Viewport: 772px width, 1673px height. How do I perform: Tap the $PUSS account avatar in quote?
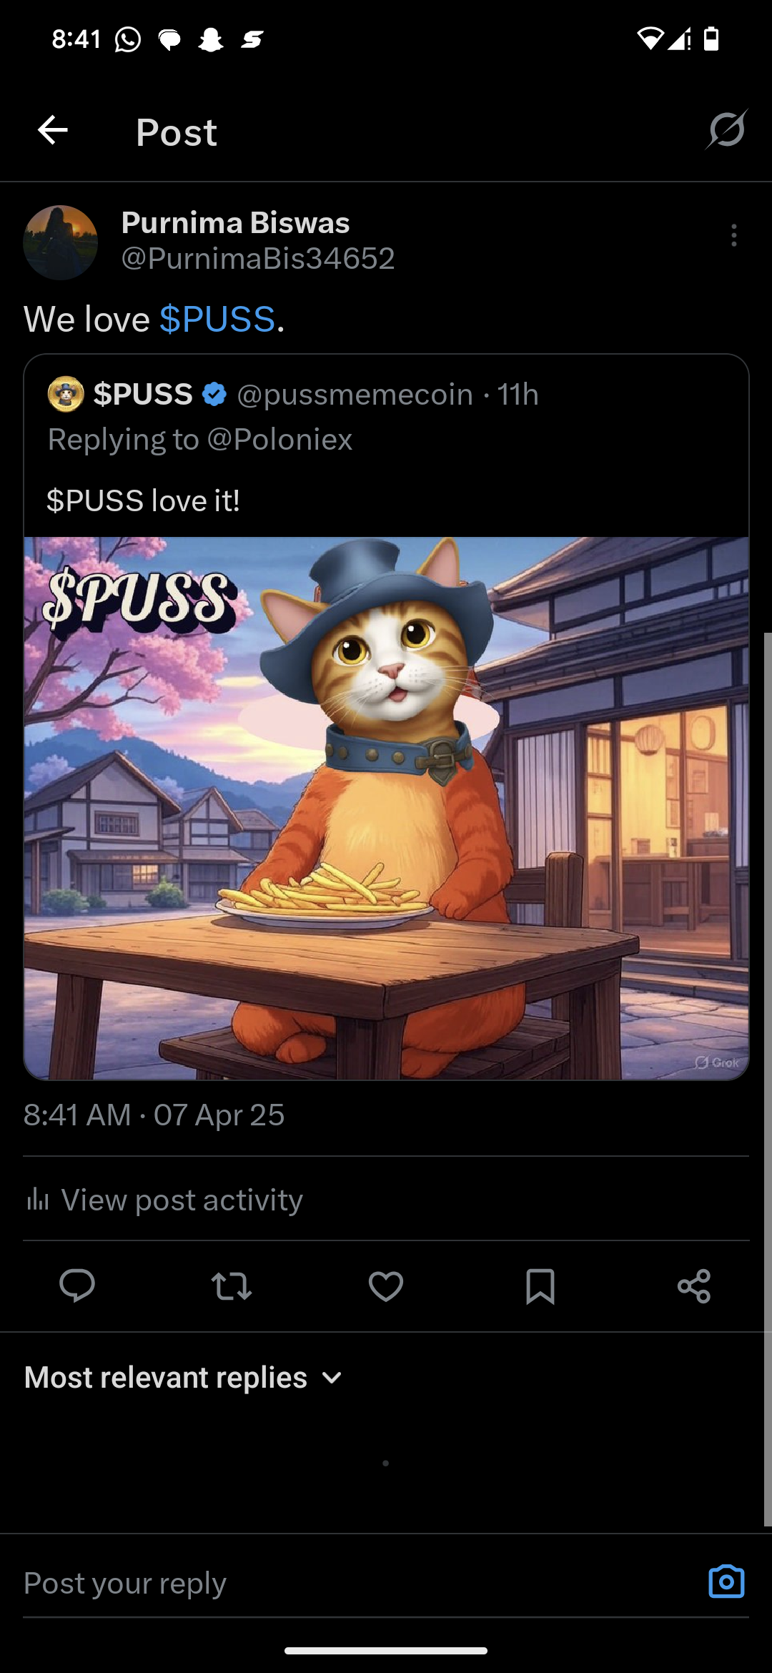coord(66,394)
